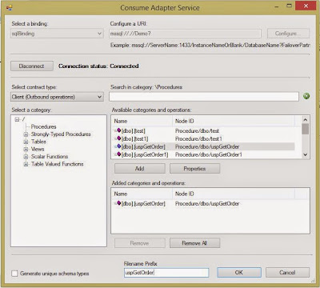Click the Search in category field
The width and height of the screenshot is (320, 288).
point(204,97)
